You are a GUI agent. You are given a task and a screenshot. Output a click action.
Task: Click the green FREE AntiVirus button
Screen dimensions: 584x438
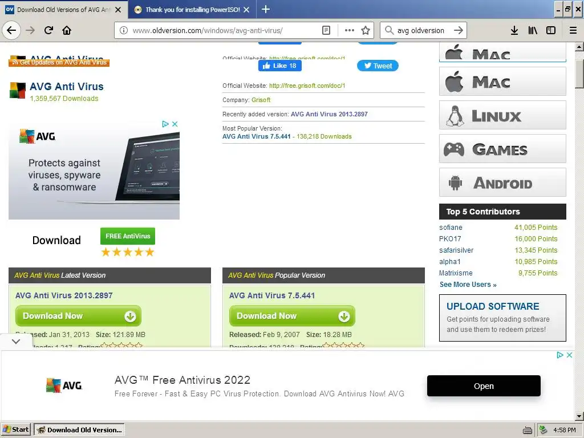128,236
